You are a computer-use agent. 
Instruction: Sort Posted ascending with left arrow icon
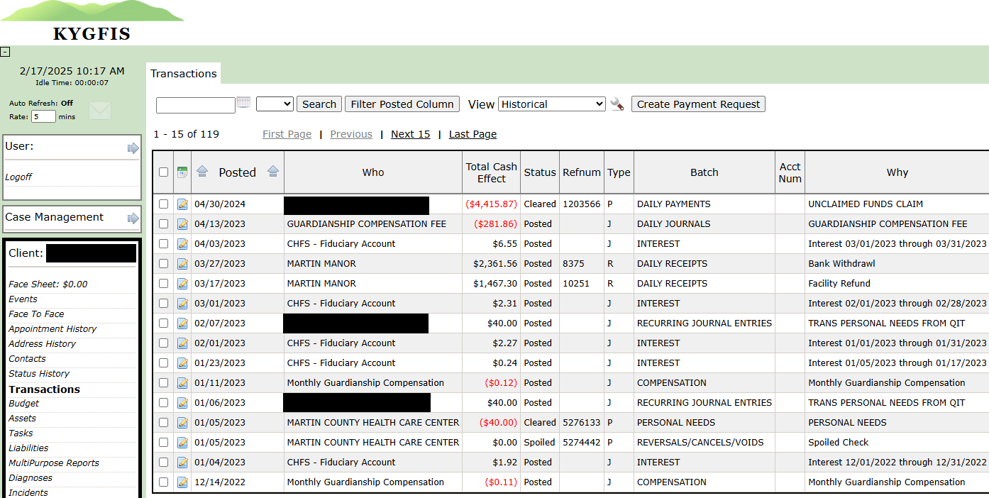[x=202, y=172]
